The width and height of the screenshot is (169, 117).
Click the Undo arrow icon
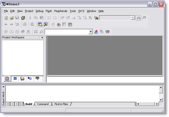(49, 18)
